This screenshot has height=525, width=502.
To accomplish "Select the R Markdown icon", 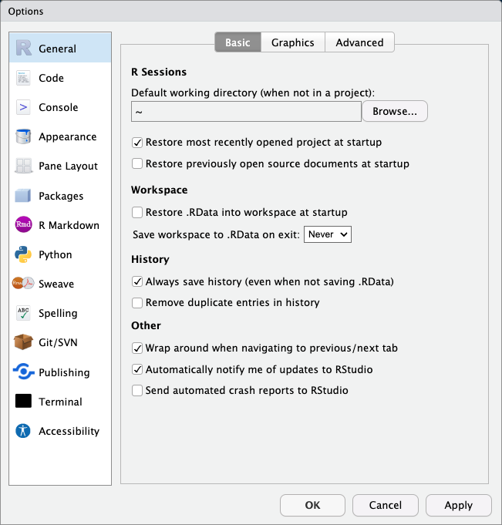I will coord(24,225).
